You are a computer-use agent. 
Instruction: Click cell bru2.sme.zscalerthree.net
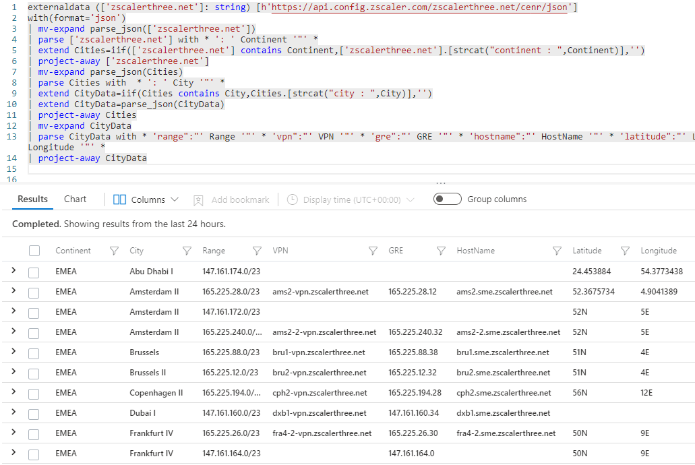pyautogui.click(x=503, y=373)
